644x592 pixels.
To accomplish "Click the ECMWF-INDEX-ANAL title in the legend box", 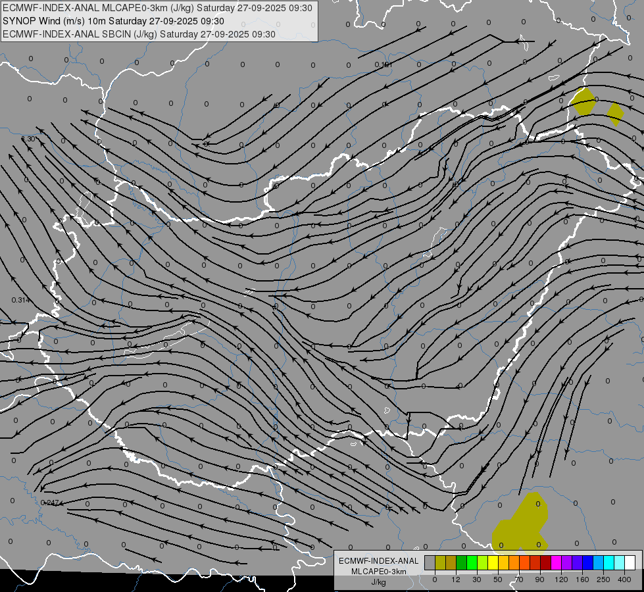I will pyautogui.click(x=378, y=561).
